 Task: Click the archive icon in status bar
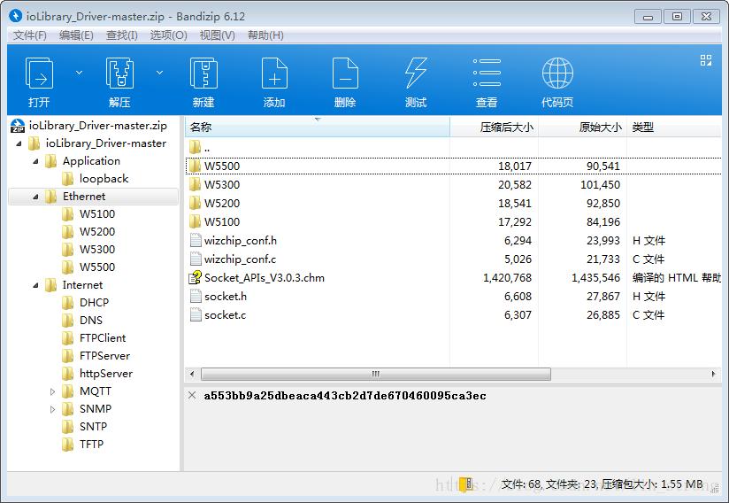click(x=466, y=484)
